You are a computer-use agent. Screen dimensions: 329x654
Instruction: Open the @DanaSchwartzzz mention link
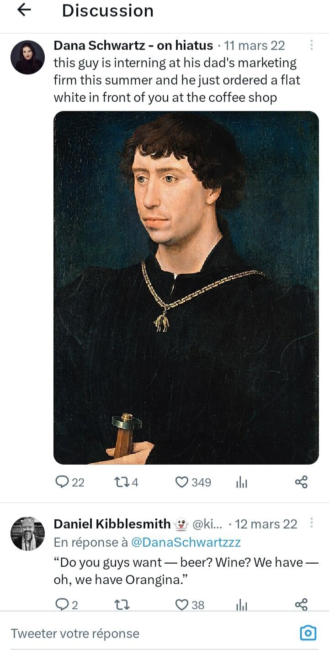[186, 542]
